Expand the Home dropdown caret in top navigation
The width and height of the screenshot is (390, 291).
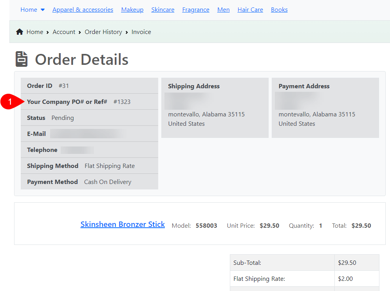pyautogui.click(x=43, y=10)
